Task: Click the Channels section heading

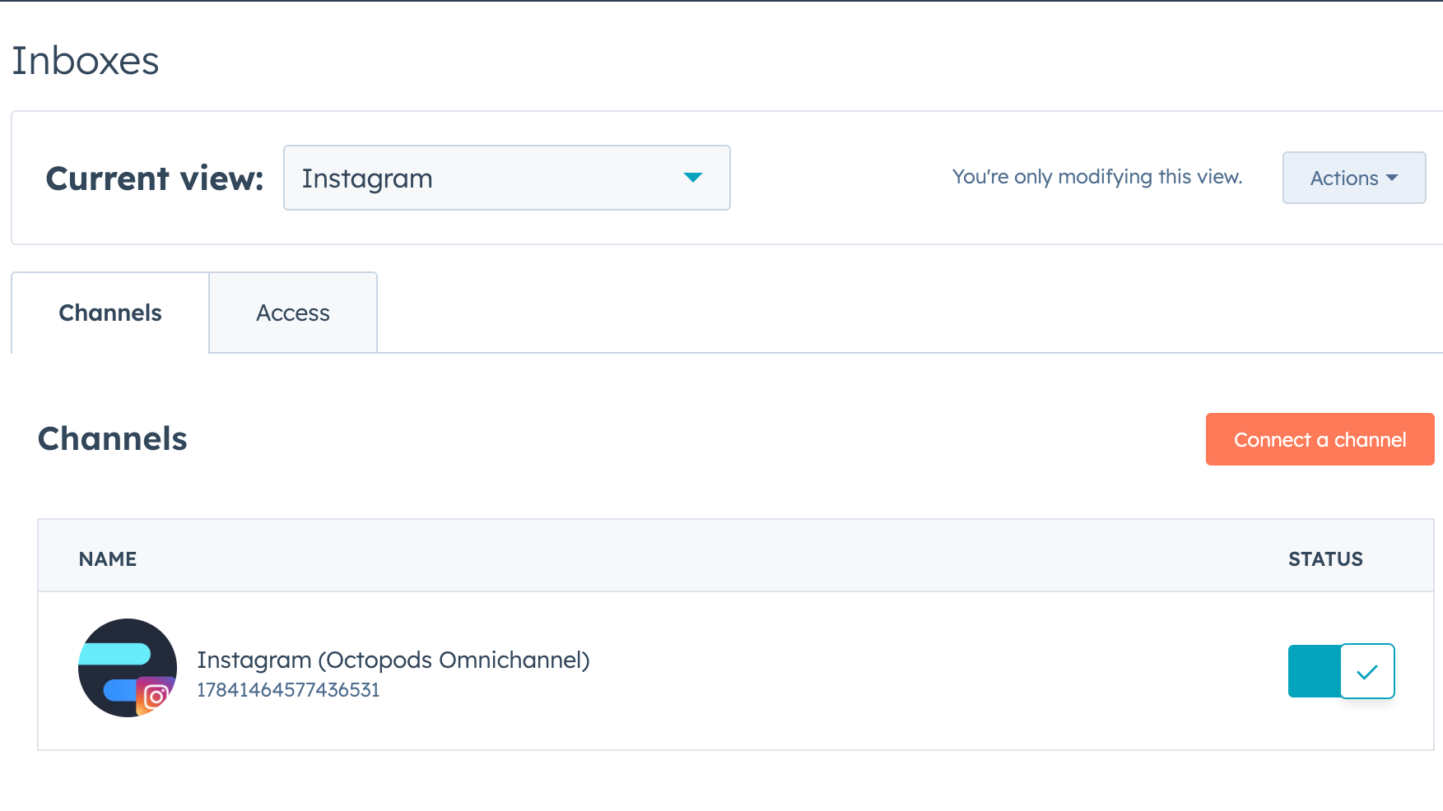Action: click(113, 439)
